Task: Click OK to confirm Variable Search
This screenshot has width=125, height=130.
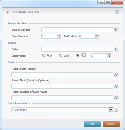Action: click(x=92, y=124)
